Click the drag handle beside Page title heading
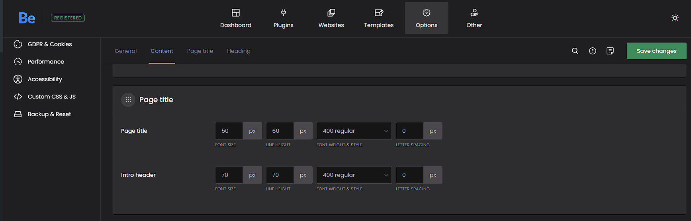This screenshot has width=691, height=221. click(x=128, y=100)
